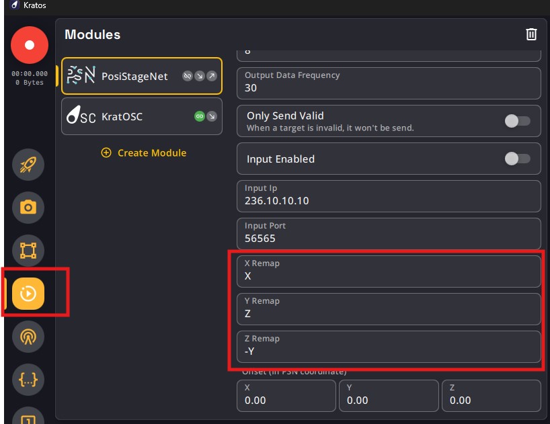The height and width of the screenshot is (424, 550).
Task: Open the curly braces sidebar icon
Action: pyautogui.click(x=28, y=380)
